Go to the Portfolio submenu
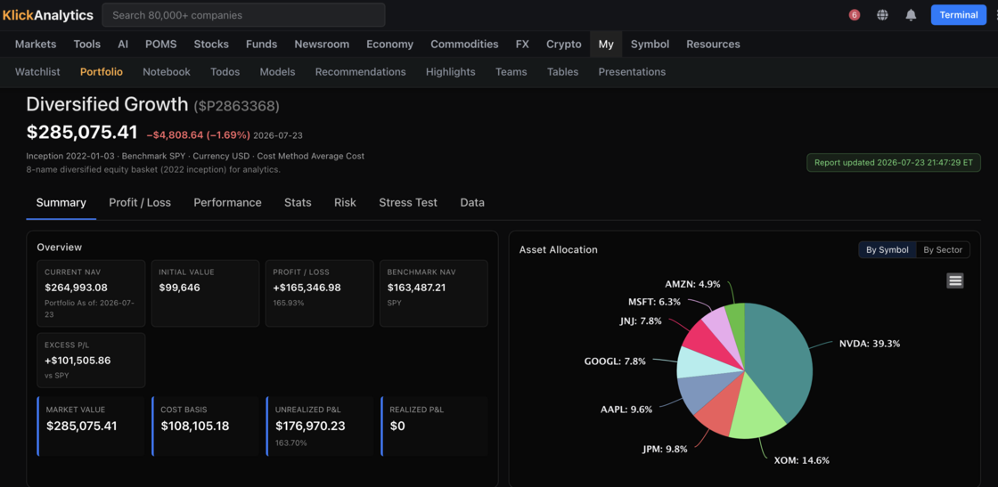Screen dimensions: 998x487 coord(102,72)
